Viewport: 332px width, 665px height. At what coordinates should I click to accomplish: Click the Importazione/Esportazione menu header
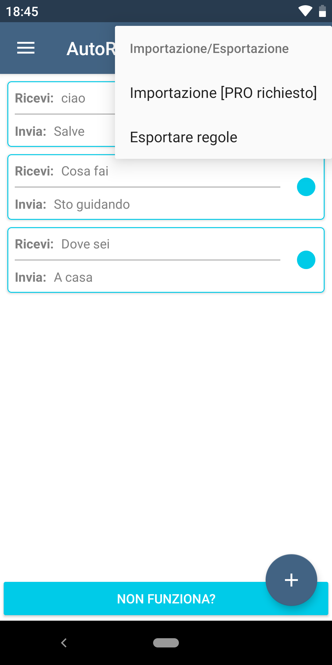[x=209, y=49]
